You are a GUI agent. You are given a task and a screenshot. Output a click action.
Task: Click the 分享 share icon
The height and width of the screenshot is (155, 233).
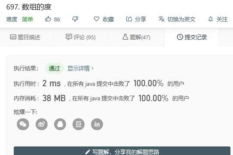129,19
